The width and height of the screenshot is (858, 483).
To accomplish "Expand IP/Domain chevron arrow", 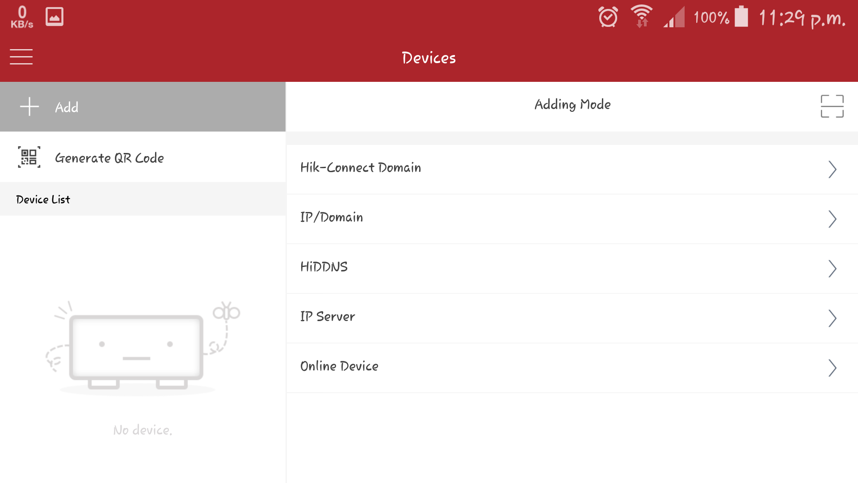I will pos(832,219).
